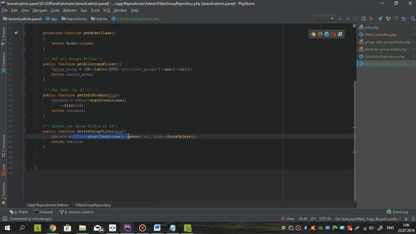The height and width of the screenshot is (234, 416).
Task: Switch to FilterAttrsRepository.php tab
Action: [x=384, y=57]
